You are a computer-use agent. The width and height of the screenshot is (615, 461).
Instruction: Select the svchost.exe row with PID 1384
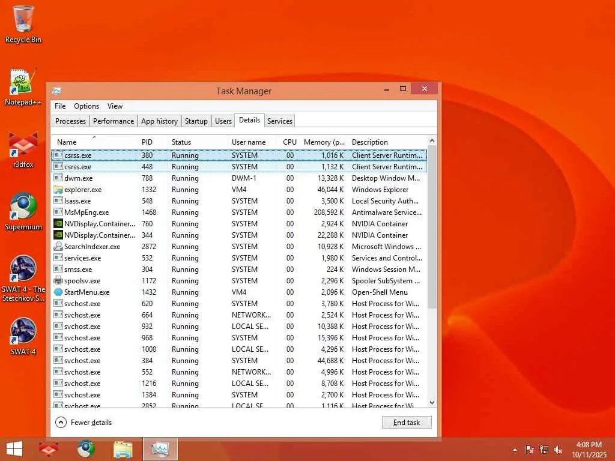pos(239,395)
